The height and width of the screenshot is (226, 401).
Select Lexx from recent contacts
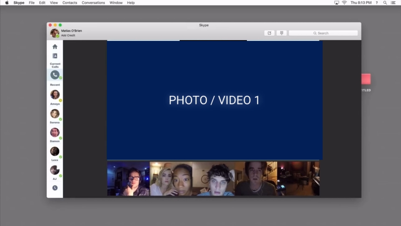pyautogui.click(x=55, y=152)
